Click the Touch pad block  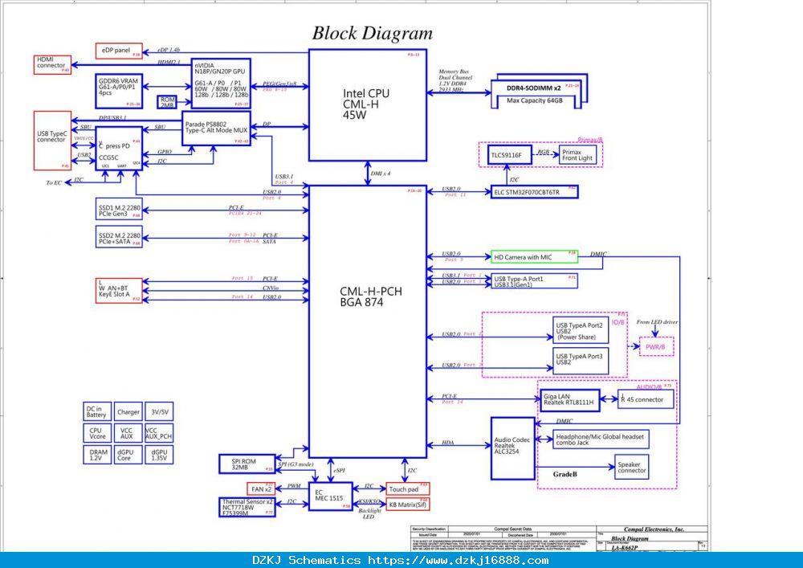(x=408, y=488)
